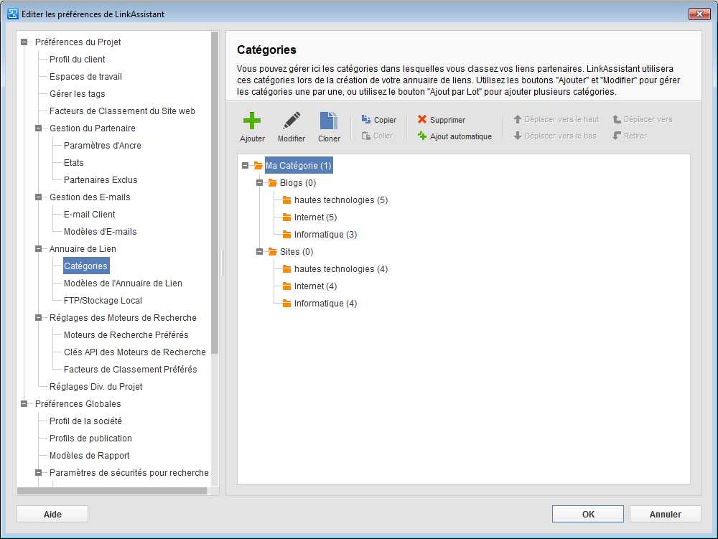The height and width of the screenshot is (539, 718).
Task: Click the Aide button
Action: pyautogui.click(x=52, y=514)
